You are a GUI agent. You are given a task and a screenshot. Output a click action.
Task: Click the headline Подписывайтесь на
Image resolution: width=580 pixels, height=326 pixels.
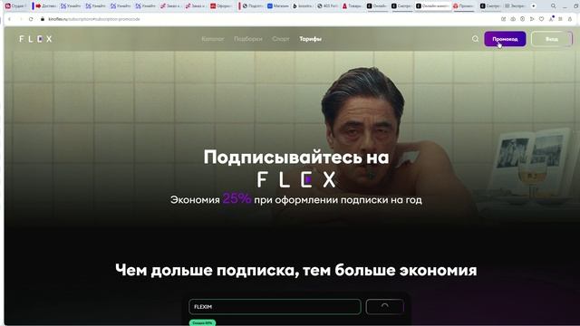tap(296, 157)
